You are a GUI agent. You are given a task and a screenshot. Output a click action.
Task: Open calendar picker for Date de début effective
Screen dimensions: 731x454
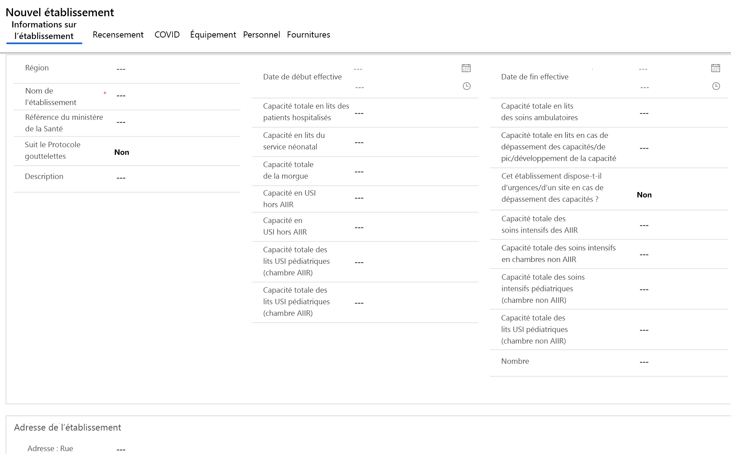[466, 68]
